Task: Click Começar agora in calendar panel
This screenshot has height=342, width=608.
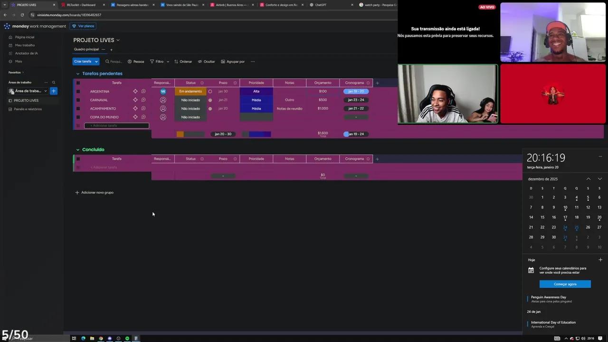Action: 565,284
